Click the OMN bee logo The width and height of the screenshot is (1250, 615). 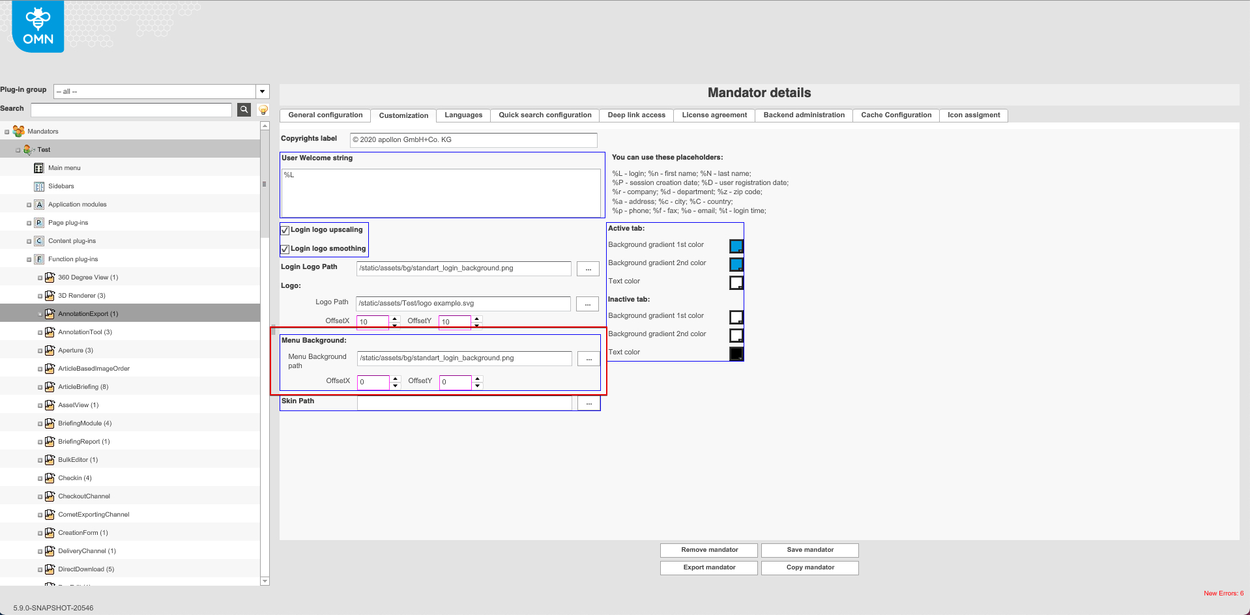38,27
